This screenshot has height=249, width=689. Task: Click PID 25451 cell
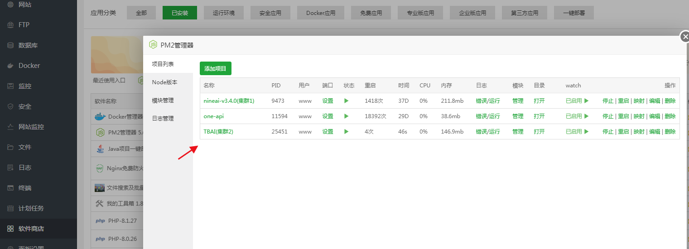(x=279, y=131)
